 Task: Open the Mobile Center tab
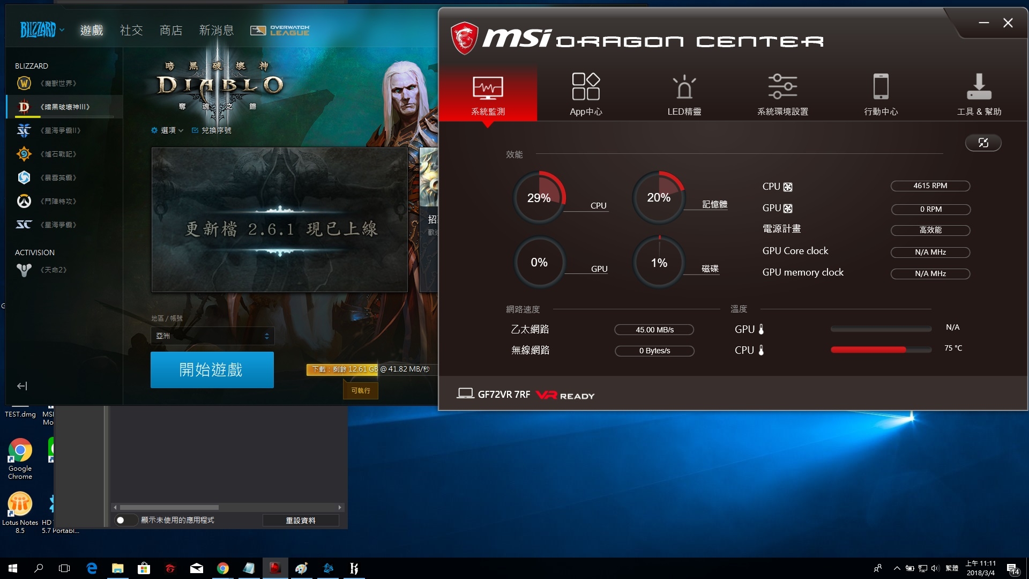pyautogui.click(x=881, y=95)
